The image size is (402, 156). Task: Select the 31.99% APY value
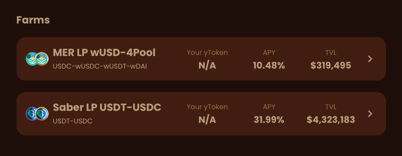(269, 120)
